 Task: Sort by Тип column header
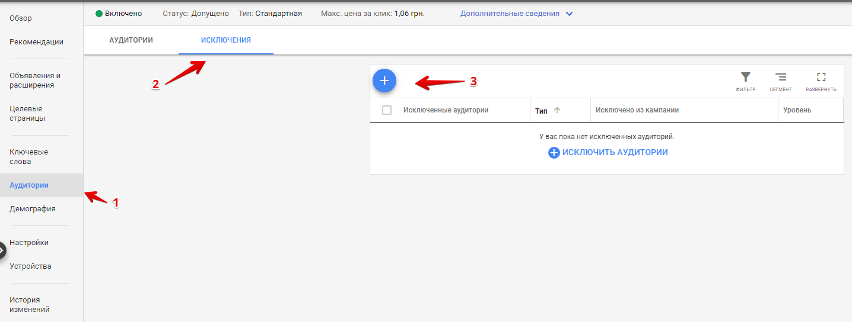(x=541, y=111)
